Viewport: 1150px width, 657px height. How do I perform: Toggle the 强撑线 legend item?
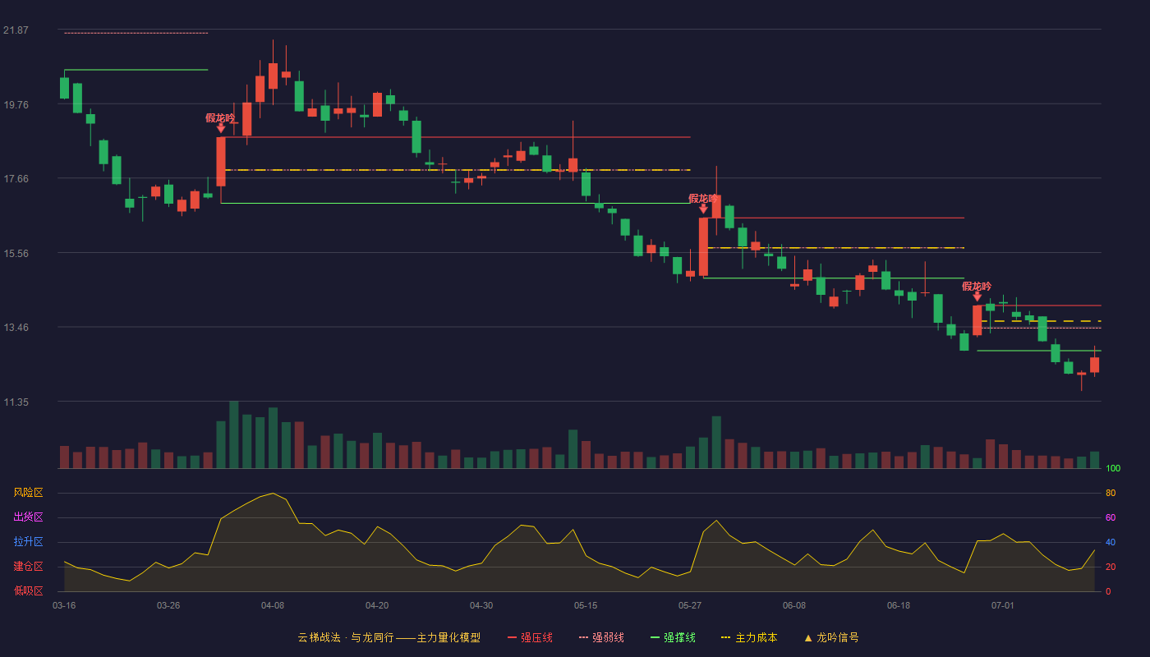(x=673, y=637)
